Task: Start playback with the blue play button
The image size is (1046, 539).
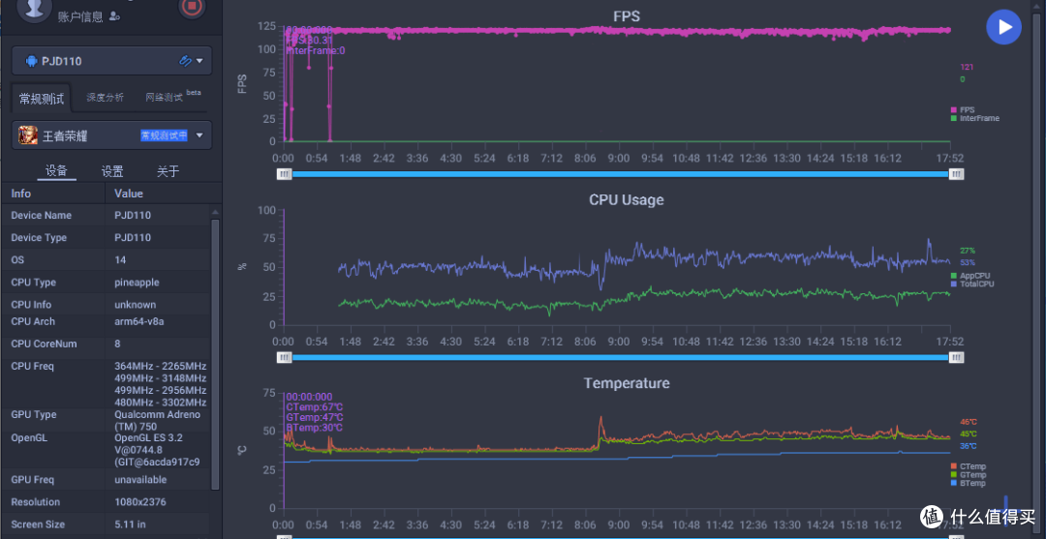Action: pyautogui.click(x=1003, y=27)
